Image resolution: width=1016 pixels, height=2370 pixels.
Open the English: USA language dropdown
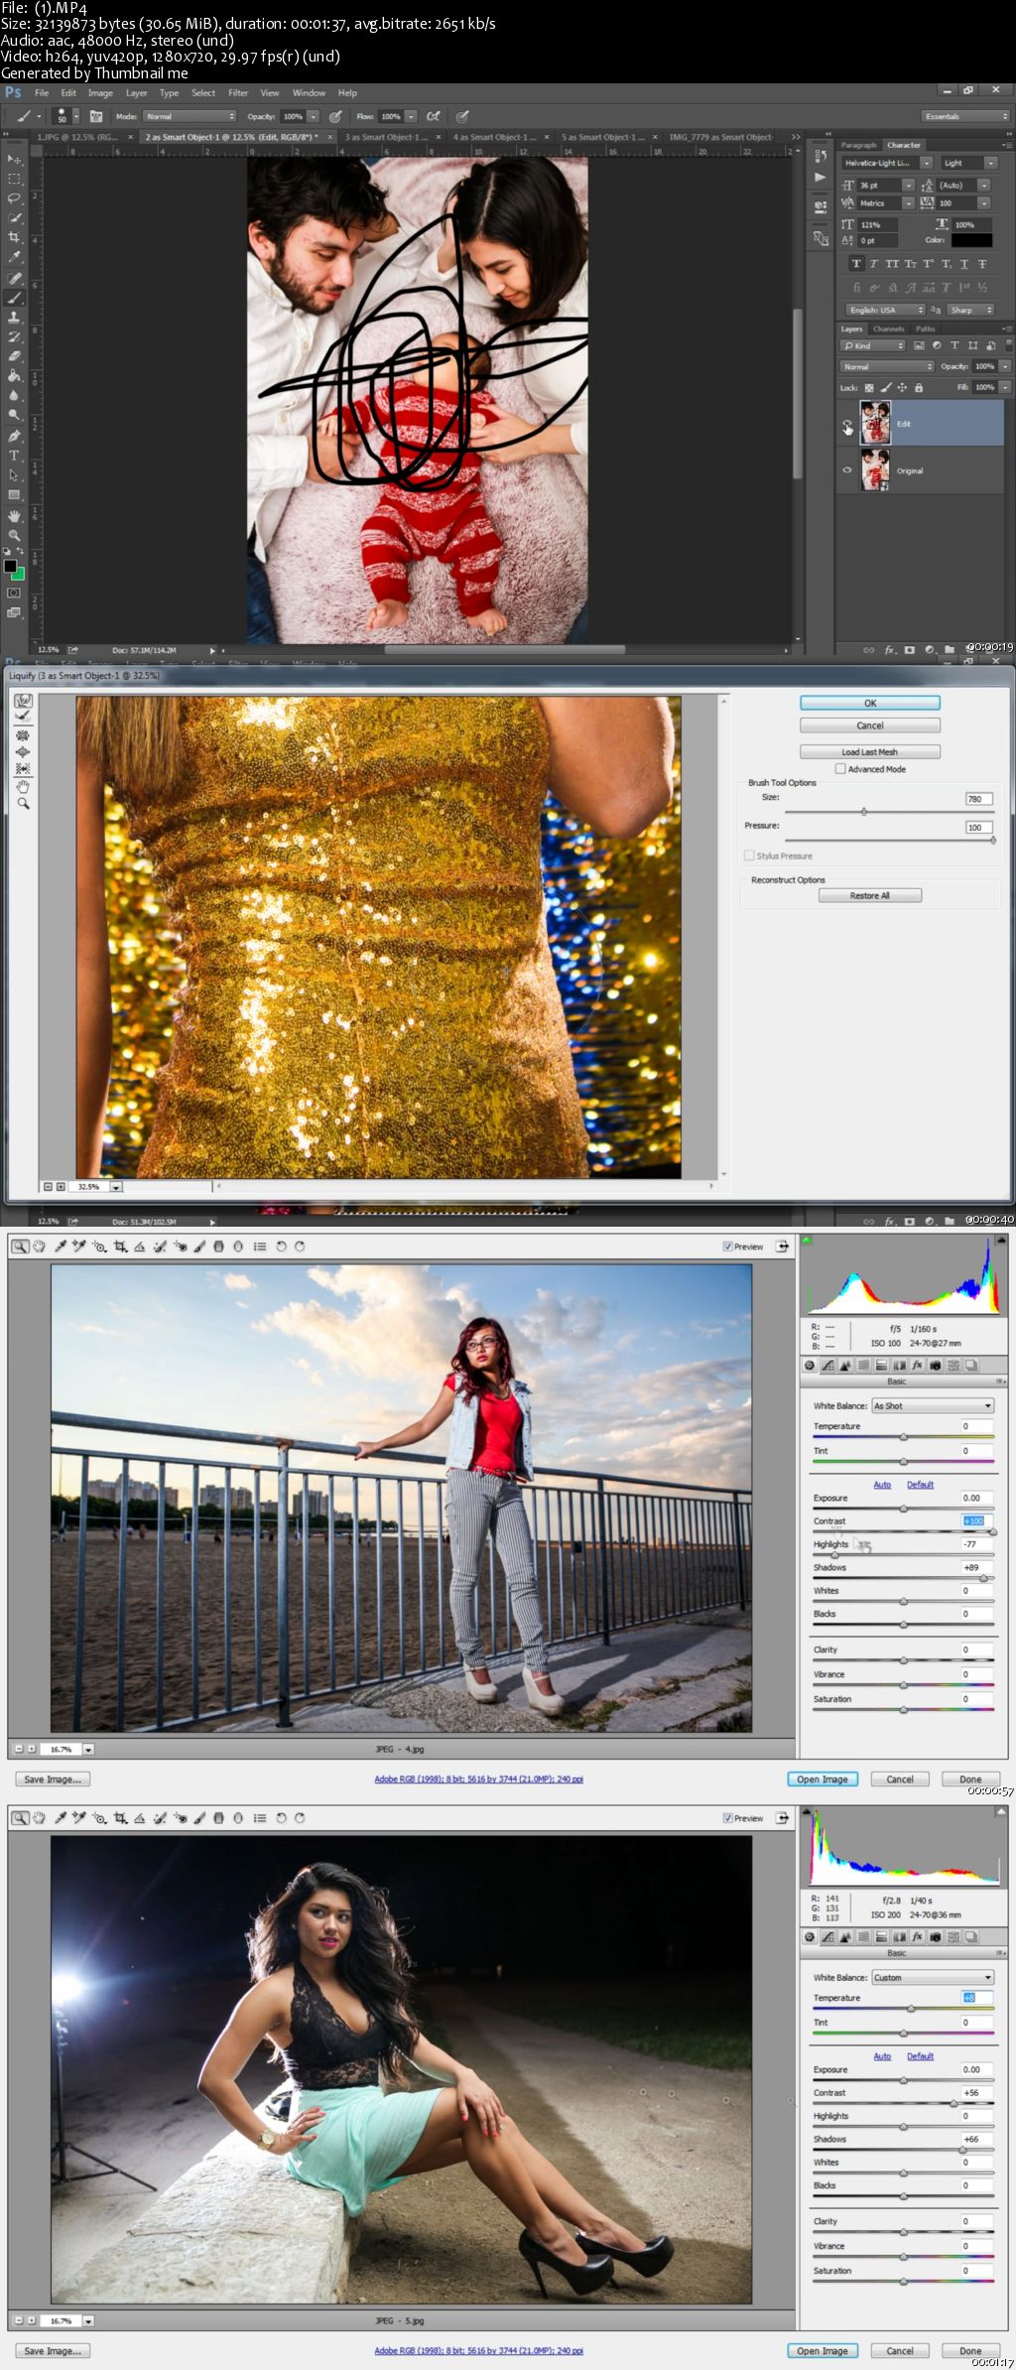pos(885,310)
